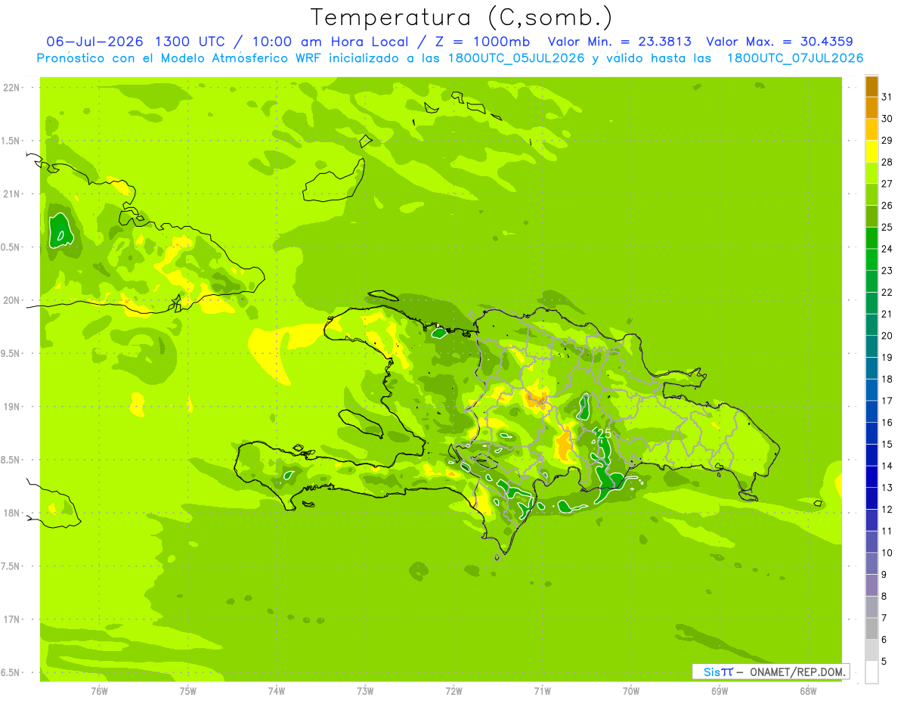Pick the orange colorbar segment between 30 and 31
Viewport: 907px width, 701px height.
tap(871, 108)
